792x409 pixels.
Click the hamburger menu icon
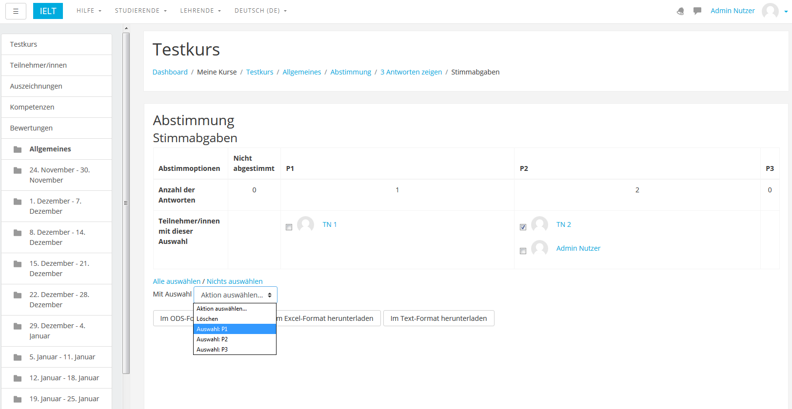tap(16, 11)
